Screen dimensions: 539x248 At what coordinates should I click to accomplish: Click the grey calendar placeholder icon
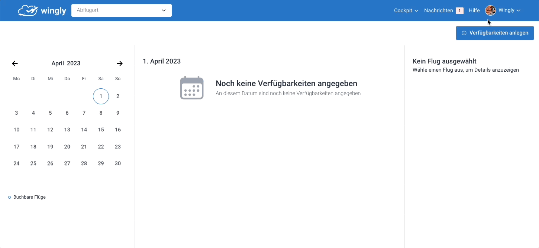click(192, 88)
